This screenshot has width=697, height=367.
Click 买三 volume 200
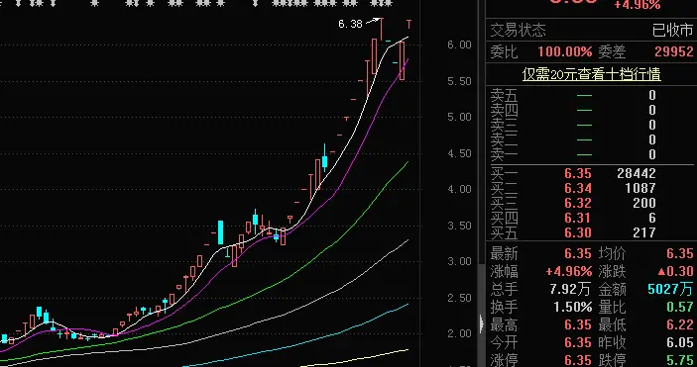pos(644,203)
